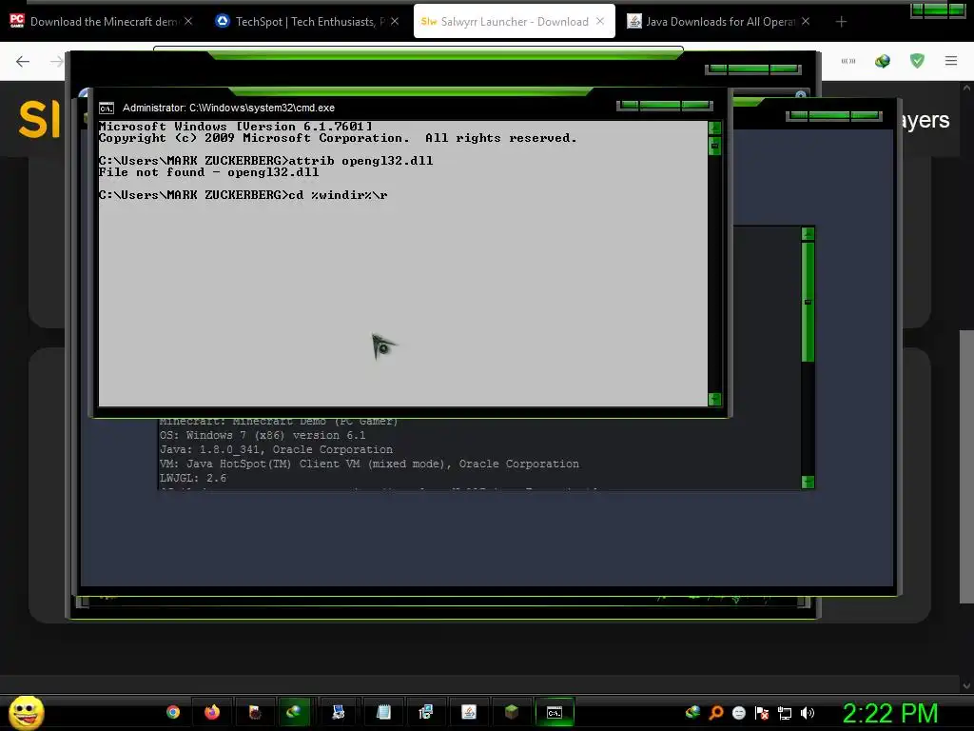Go back in the browser
The width and height of the screenshot is (974, 731).
pyautogui.click(x=23, y=61)
